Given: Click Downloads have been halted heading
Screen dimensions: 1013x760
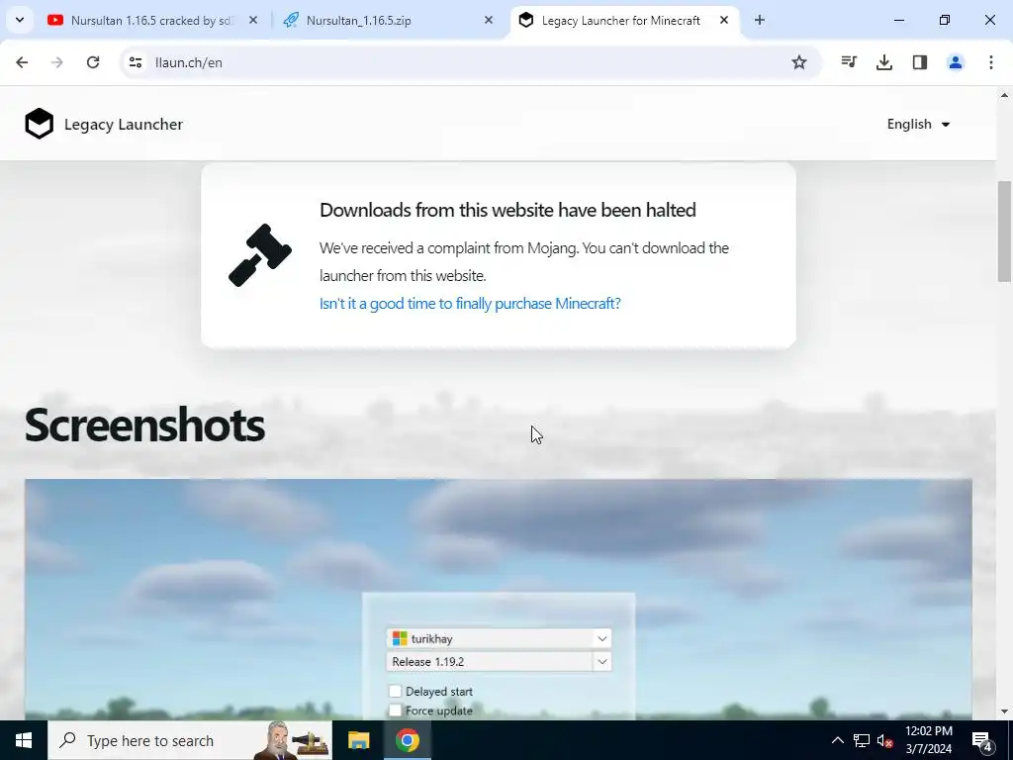Looking at the screenshot, I should (507, 210).
